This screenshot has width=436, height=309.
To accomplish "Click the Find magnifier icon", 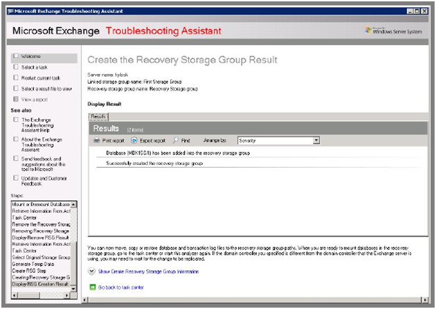I will (176, 140).
